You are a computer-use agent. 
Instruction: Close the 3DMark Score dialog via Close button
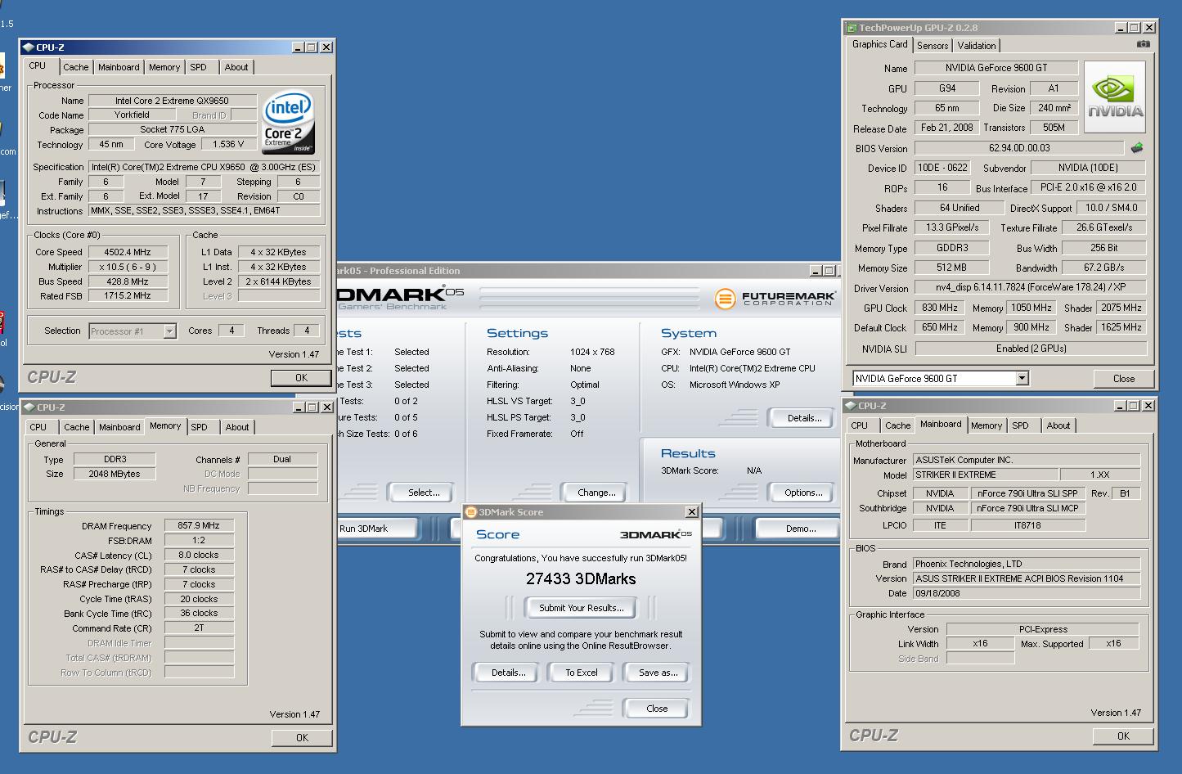pos(657,709)
